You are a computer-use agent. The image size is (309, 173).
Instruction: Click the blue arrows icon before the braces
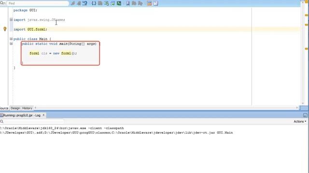point(85,3)
